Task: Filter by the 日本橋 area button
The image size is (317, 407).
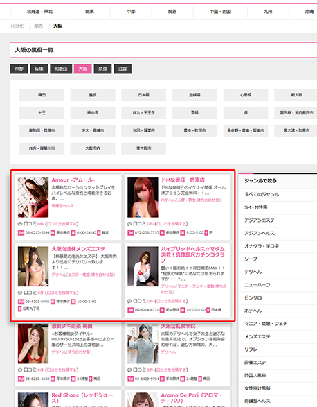Action: (x=143, y=95)
